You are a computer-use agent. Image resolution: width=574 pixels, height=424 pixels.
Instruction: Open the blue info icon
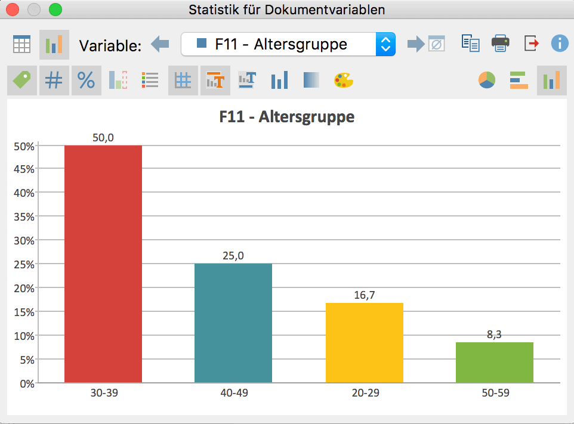[560, 44]
